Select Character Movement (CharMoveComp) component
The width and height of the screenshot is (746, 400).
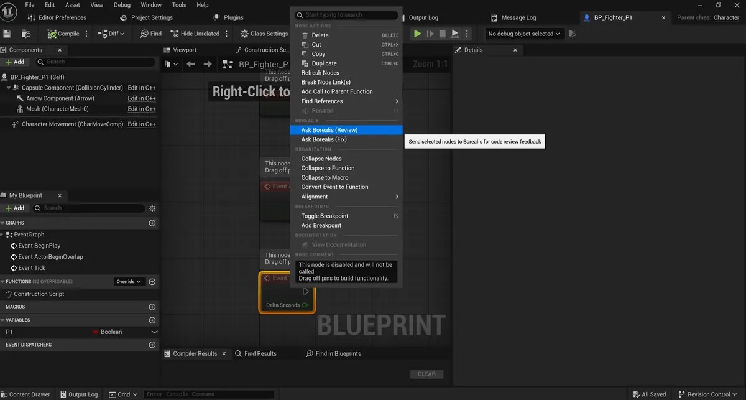[x=72, y=124]
